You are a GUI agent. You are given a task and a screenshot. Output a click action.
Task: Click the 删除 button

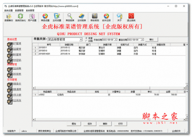tap(105, 124)
